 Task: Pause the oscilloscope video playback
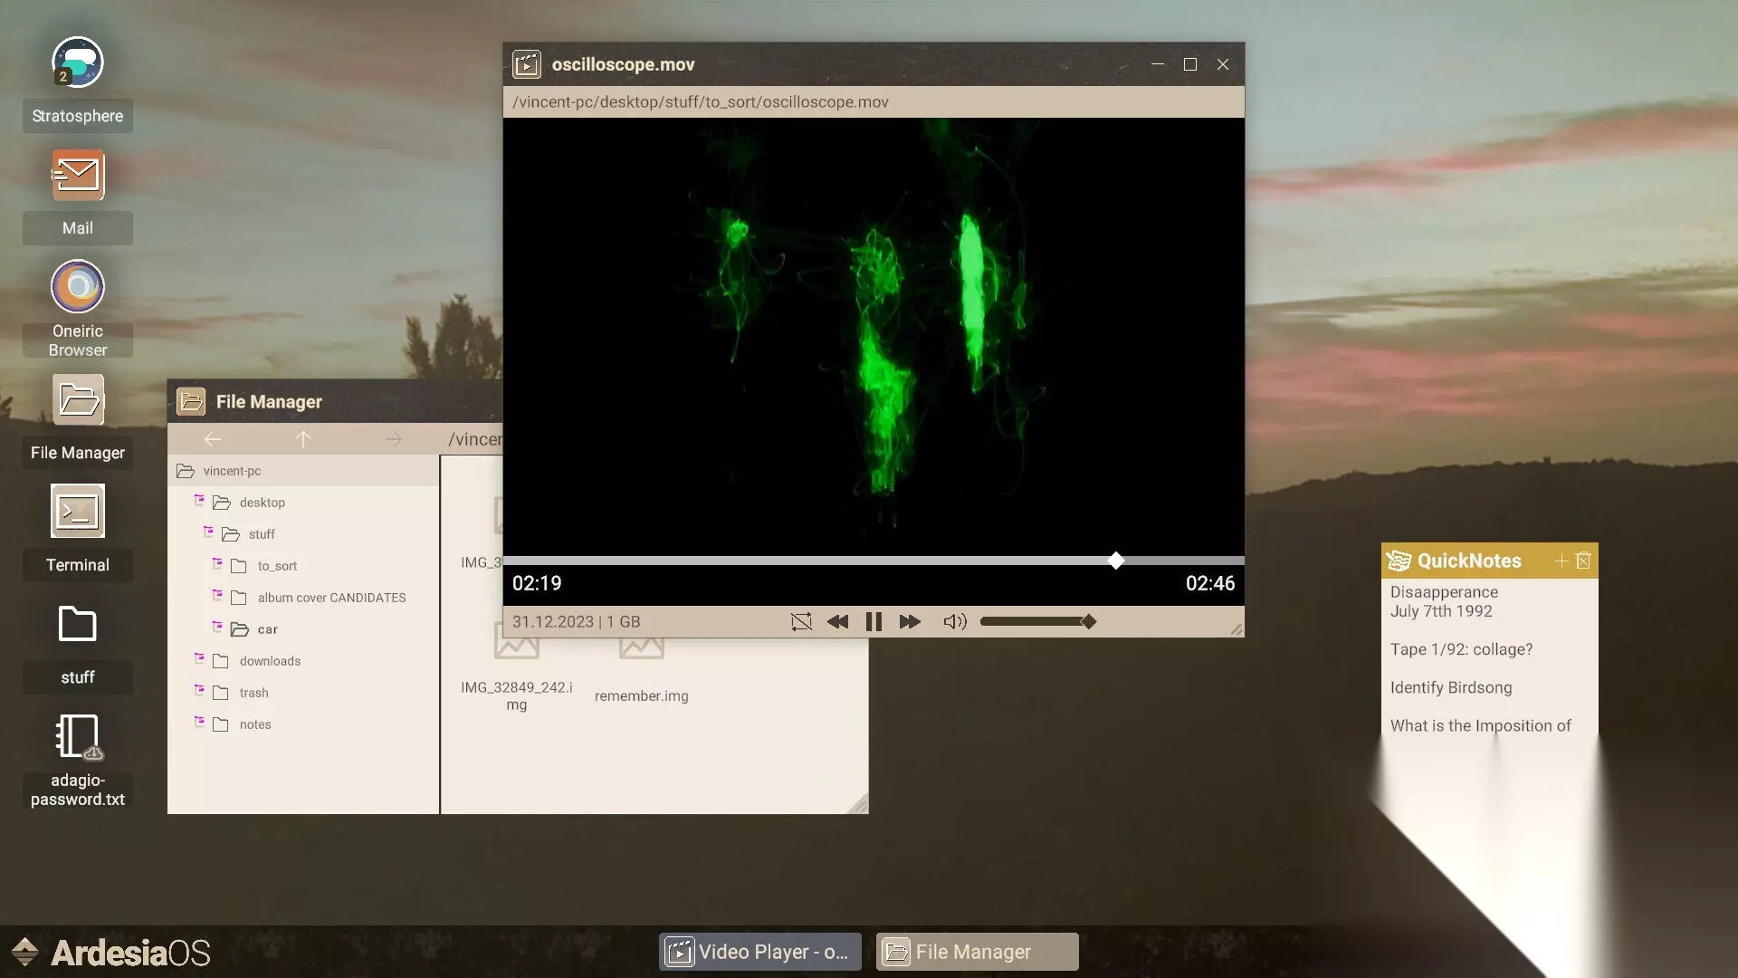874,622
